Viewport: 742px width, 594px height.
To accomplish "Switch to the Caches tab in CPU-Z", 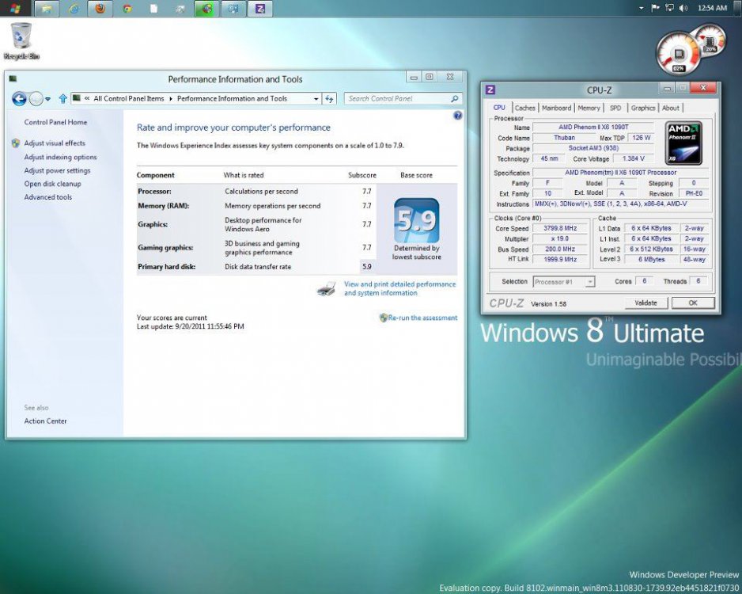I will [524, 108].
